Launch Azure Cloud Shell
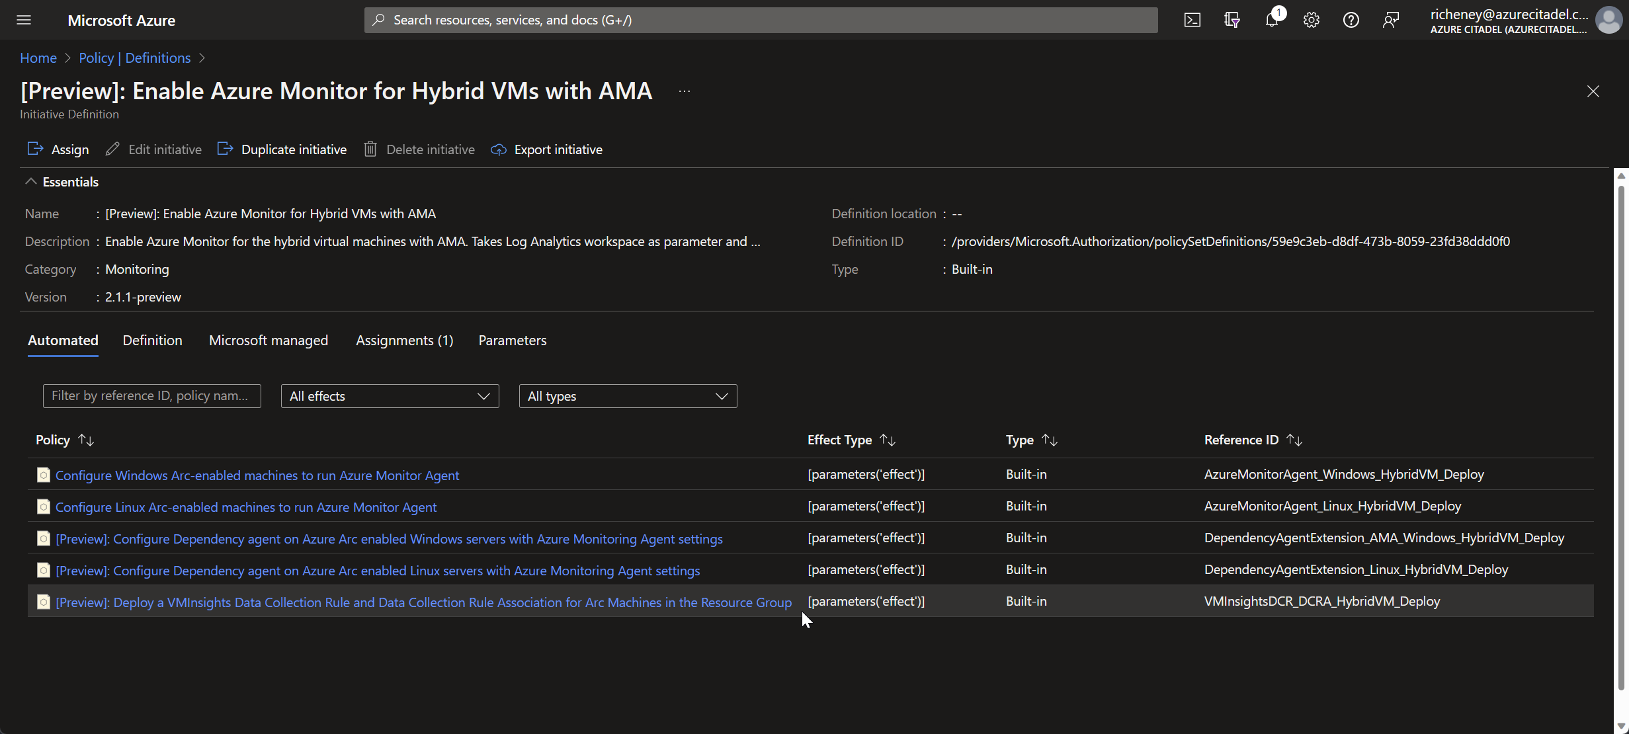 tap(1192, 20)
